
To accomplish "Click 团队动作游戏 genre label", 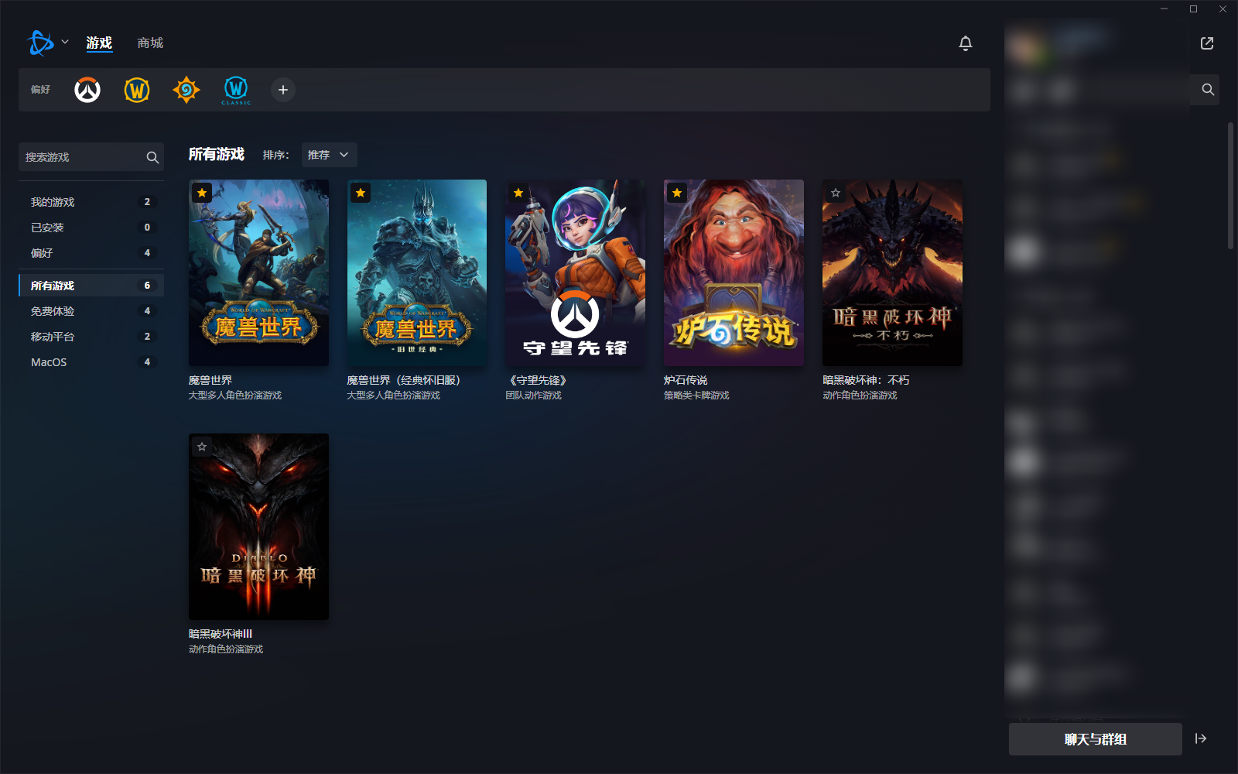I will pyautogui.click(x=534, y=396).
